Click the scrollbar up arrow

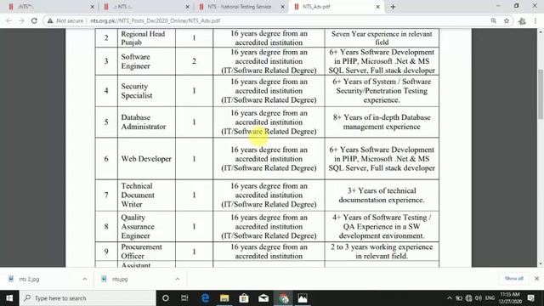[x=541, y=32]
